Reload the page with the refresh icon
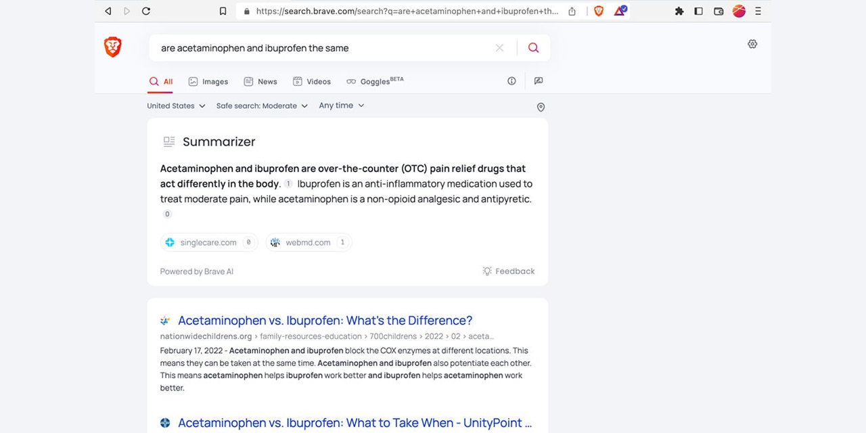The image size is (866, 433). (x=146, y=11)
